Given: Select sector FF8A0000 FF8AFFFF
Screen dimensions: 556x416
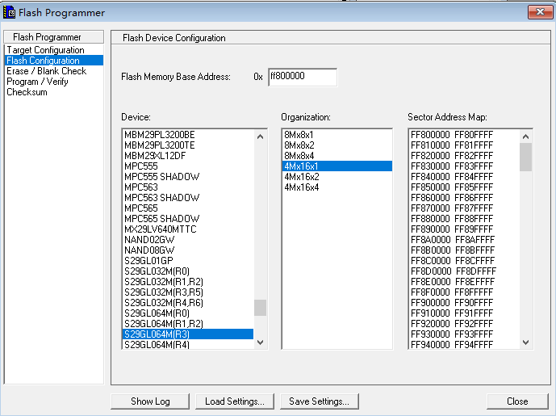Looking at the screenshot, I should pos(464,240).
